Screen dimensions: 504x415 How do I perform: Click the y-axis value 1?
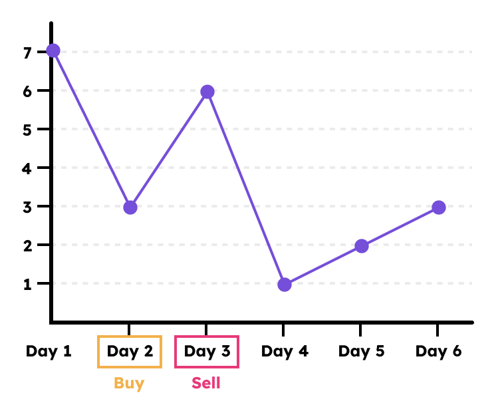point(27,283)
